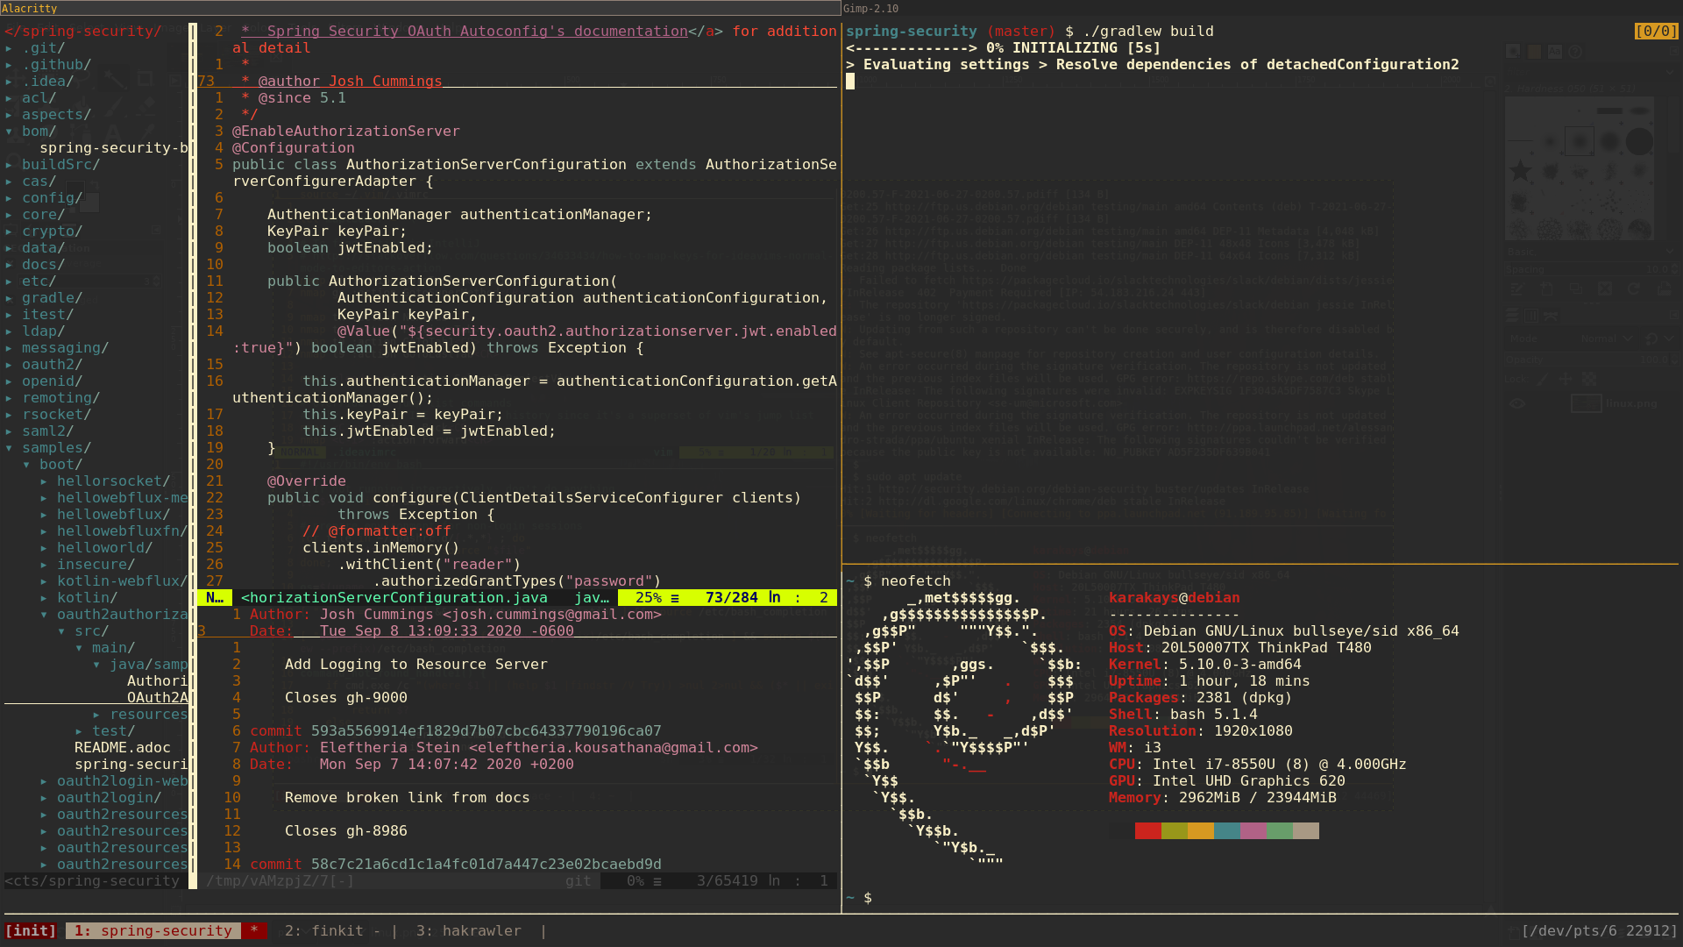Click 'Remove broken link from docs' commit message
1683x947 pixels.
(x=408, y=798)
